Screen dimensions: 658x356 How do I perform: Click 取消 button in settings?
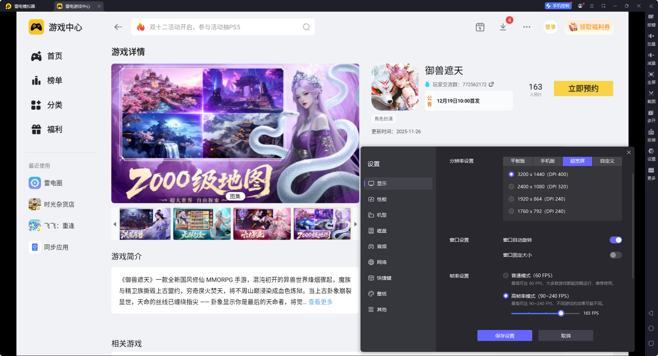[x=566, y=336]
